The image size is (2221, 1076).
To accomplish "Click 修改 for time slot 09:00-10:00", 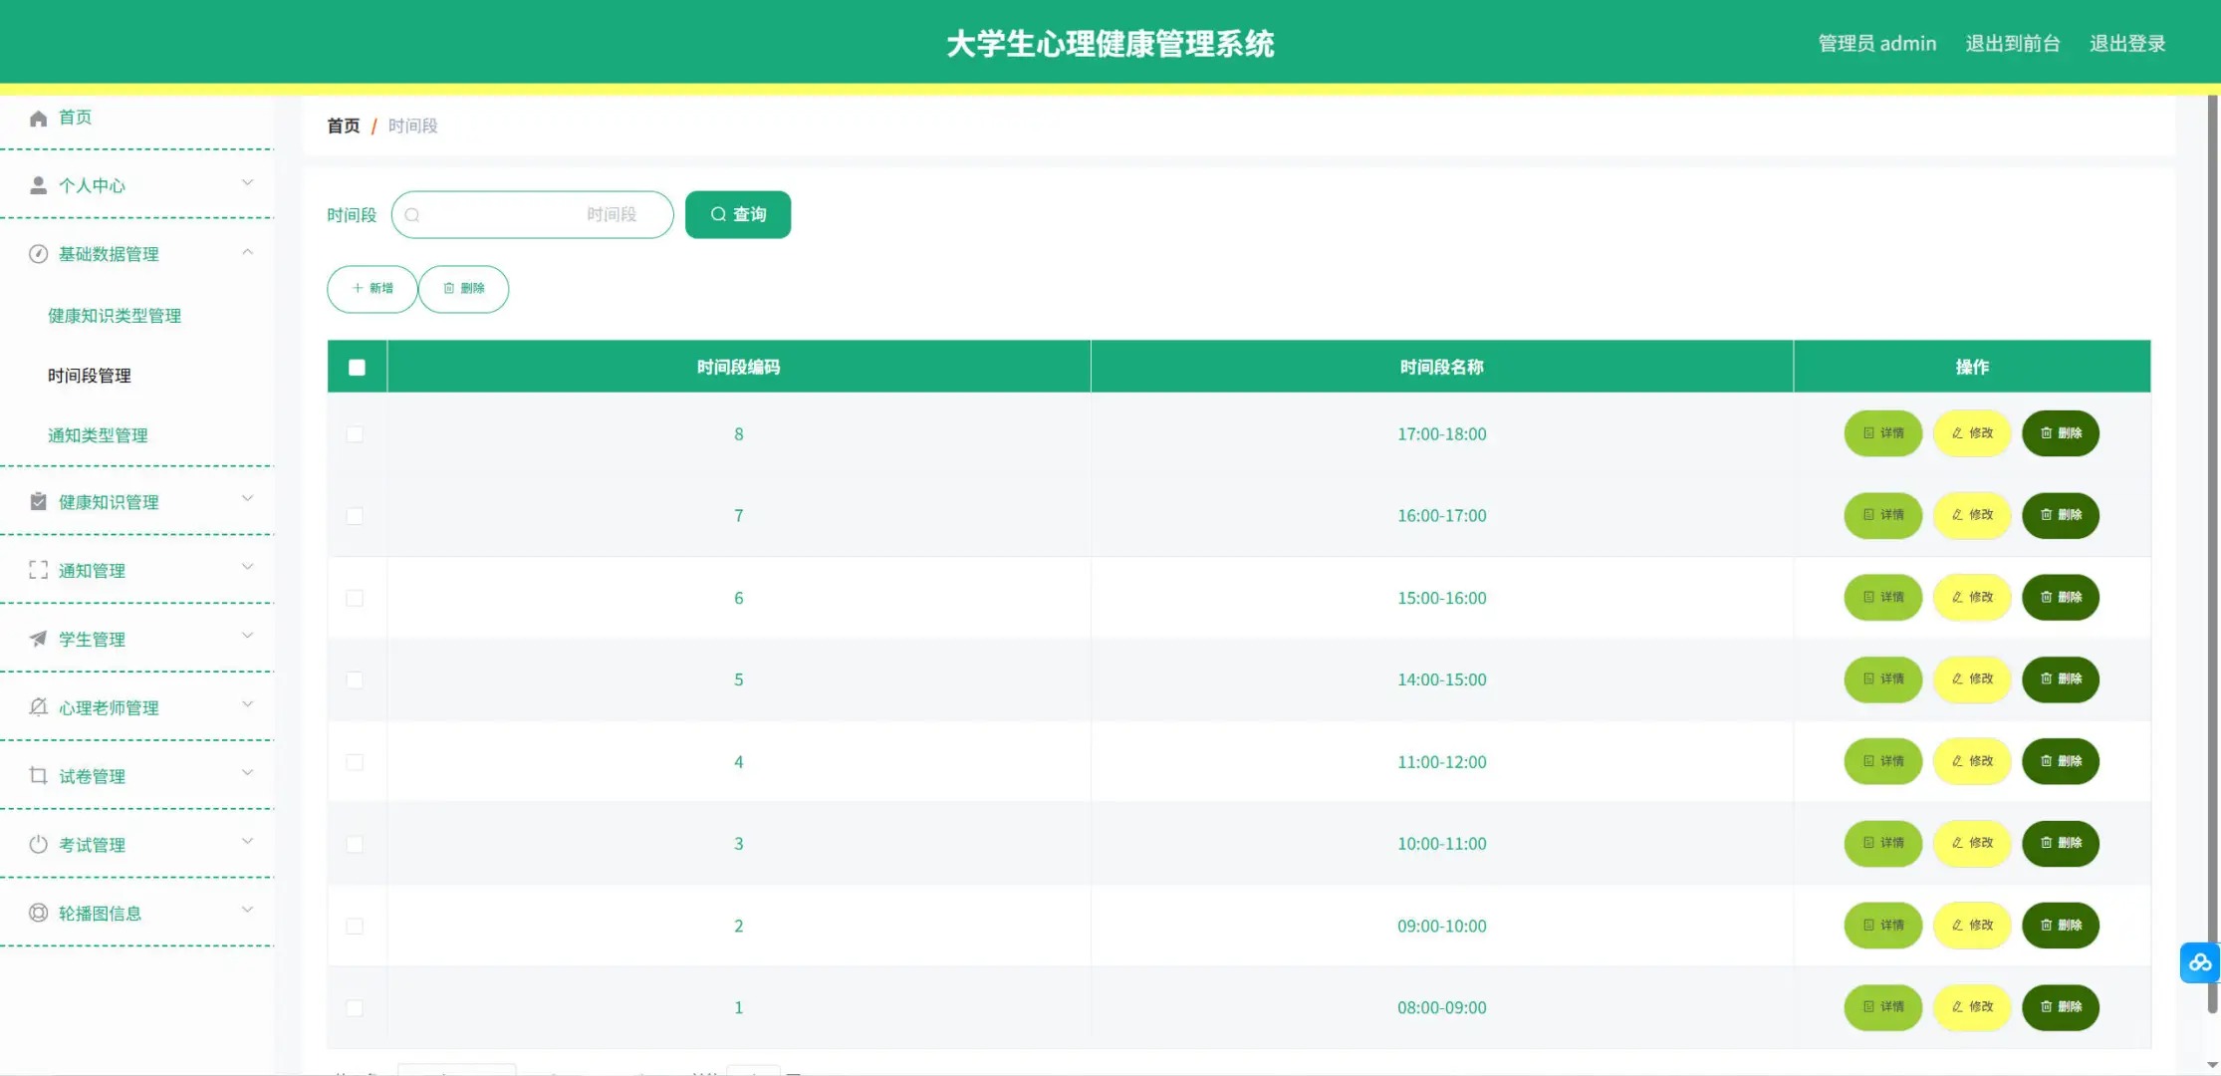I will click(x=1972, y=926).
